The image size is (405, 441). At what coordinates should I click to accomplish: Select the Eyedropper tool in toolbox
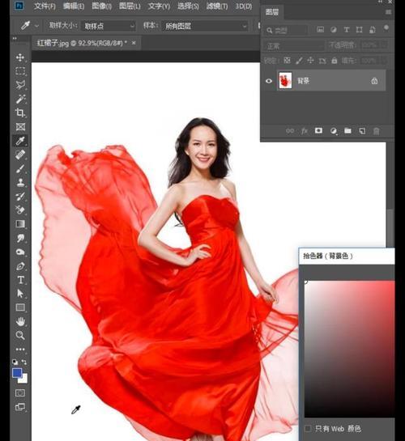(x=20, y=141)
